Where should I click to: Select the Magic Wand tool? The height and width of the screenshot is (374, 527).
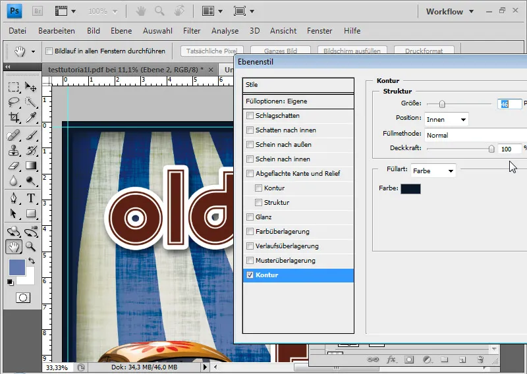coord(30,102)
